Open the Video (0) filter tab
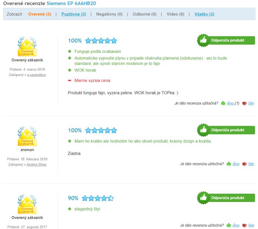This screenshot has height=229, width=258. (175, 14)
